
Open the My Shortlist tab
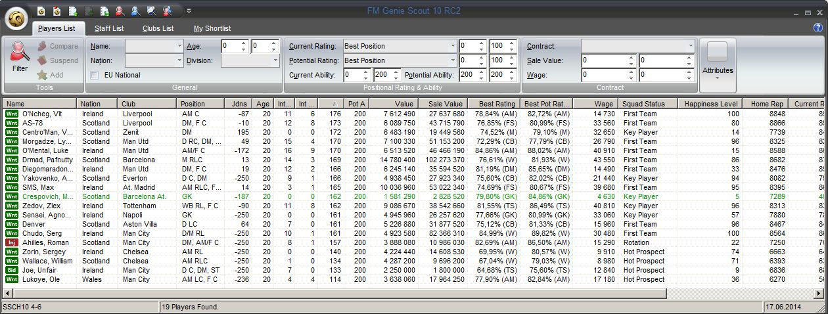(212, 28)
